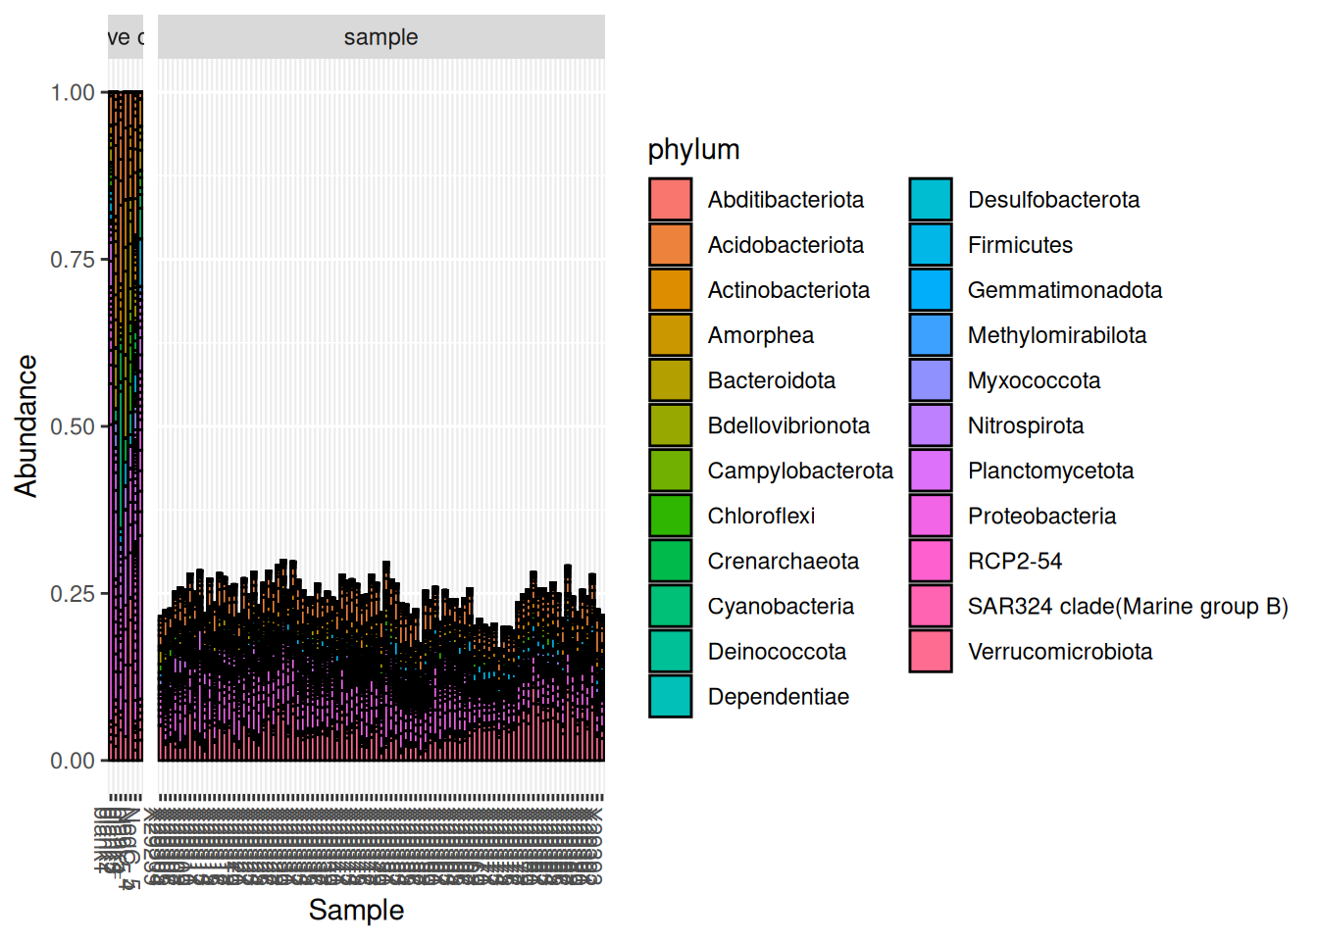The width and height of the screenshot is (1318, 941).
Task: Click the Firmicutes blue legend swatch
Action: click(x=930, y=245)
